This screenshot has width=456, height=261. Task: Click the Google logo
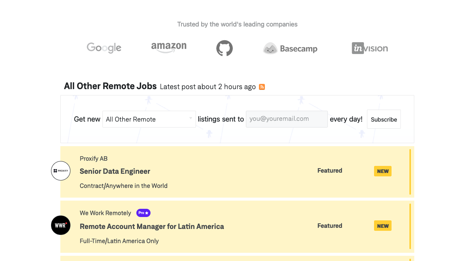[104, 48]
